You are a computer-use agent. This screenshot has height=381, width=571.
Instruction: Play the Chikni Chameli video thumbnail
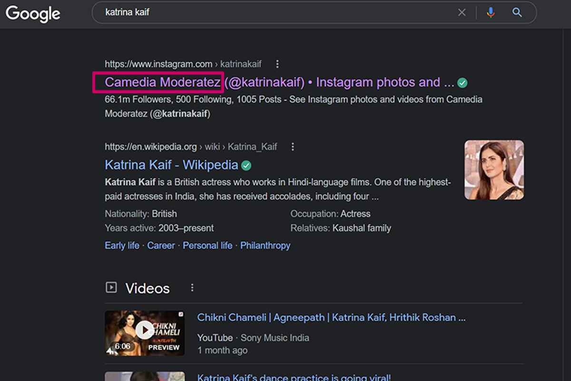click(144, 330)
